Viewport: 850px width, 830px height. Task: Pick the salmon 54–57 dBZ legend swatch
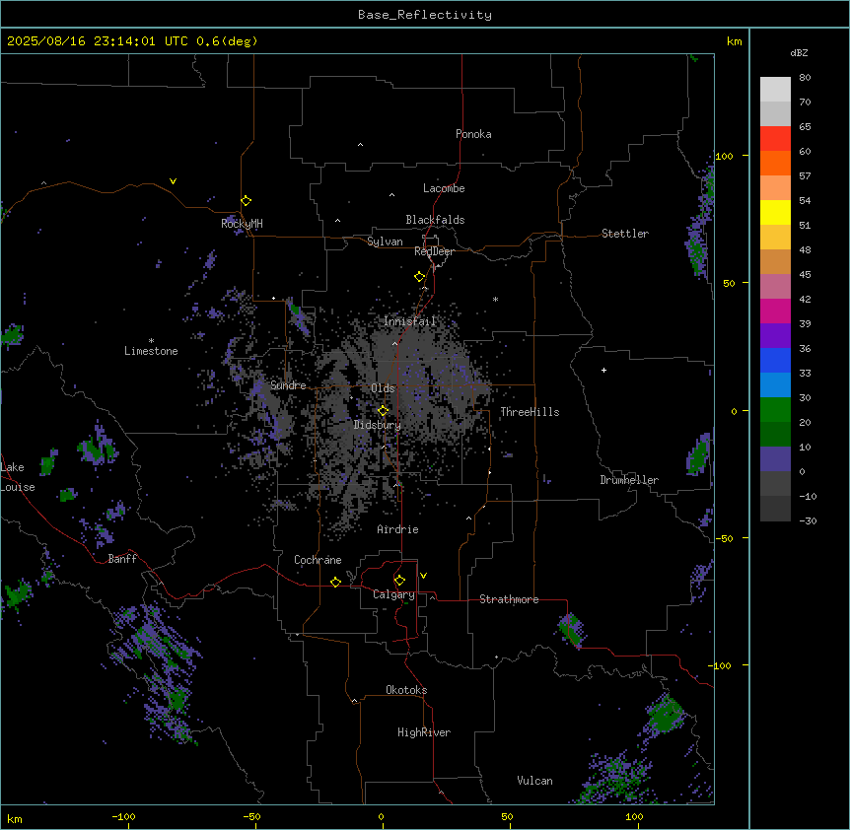(775, 188)
